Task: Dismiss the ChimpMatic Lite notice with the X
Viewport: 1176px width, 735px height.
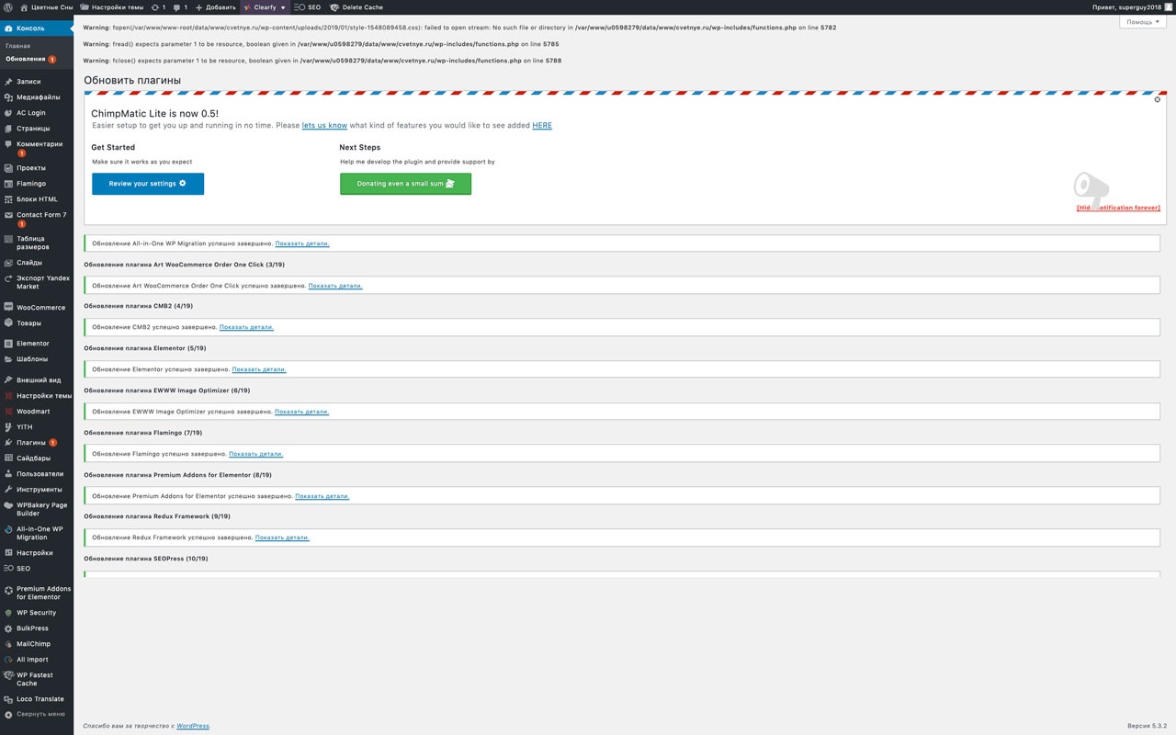Action: 1158,99
